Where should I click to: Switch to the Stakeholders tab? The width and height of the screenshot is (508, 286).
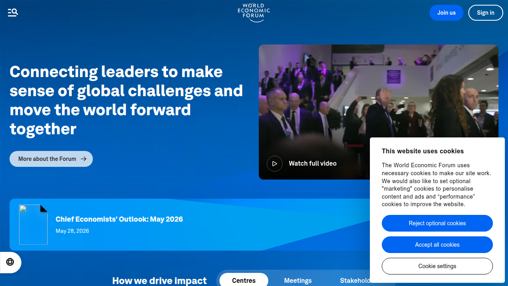click(355, 280)
